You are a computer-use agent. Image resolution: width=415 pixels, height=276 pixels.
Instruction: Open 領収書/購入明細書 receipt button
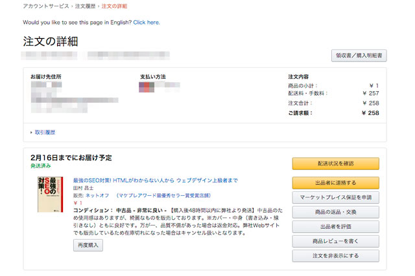point(359,56)
